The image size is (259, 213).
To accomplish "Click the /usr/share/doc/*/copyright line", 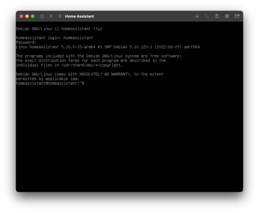I will 69,65.
